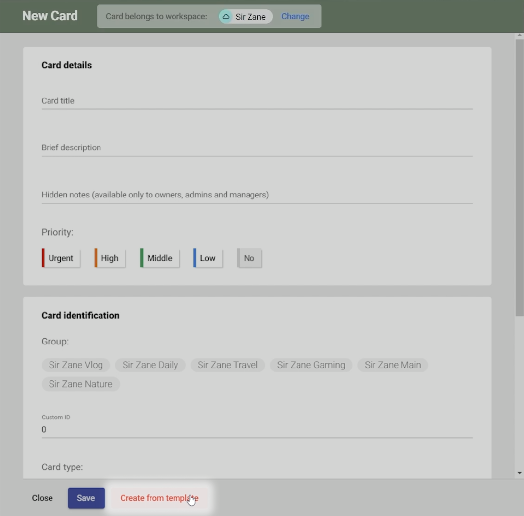524x516 pixels.
Task: Enter the Hidden notes field
Action: click(x=256, y=195)
